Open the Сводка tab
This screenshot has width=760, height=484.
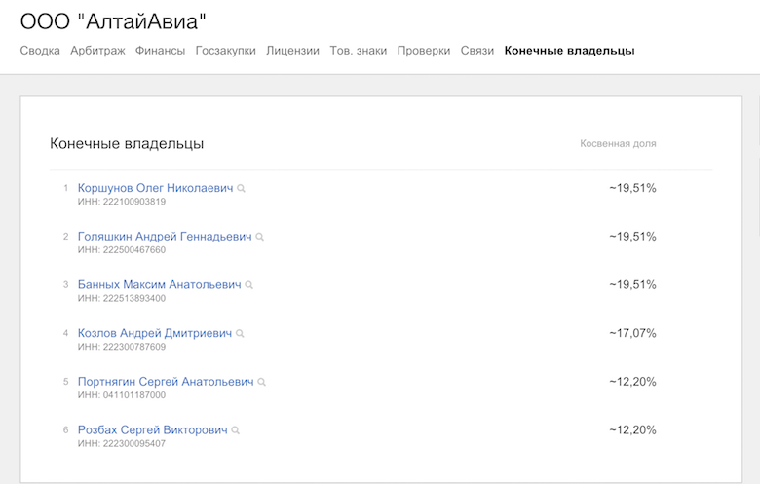click(x=40, y=51)
